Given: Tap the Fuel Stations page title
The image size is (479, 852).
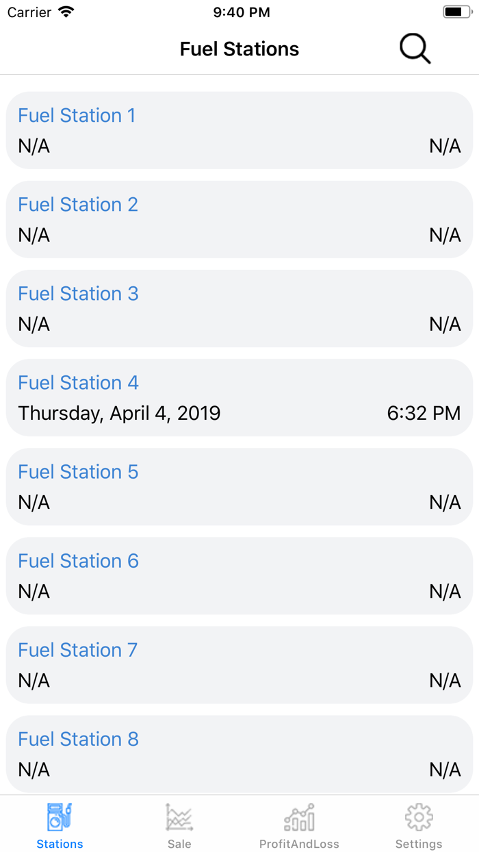Looking at the screenshot, I should [x=239, y=49].
